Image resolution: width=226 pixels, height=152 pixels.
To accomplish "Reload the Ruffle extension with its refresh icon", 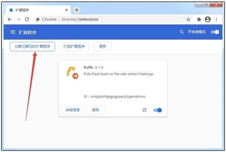I will point(144,110).
